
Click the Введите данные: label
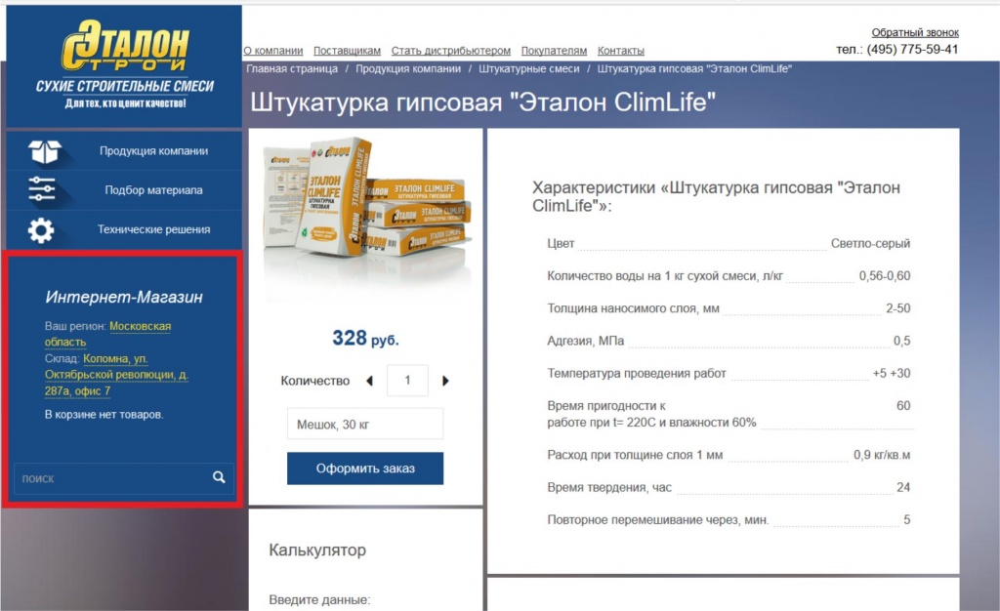(319, 599)
